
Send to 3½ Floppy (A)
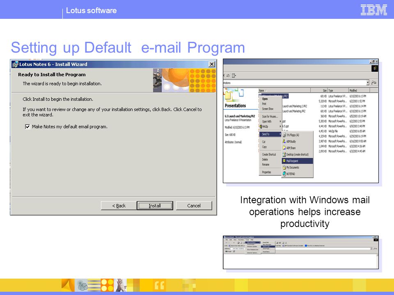(298, 135)
